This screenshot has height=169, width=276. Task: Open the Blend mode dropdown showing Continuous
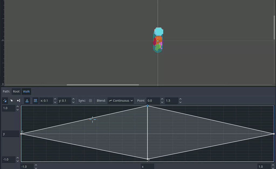click(x=120, y=100)
